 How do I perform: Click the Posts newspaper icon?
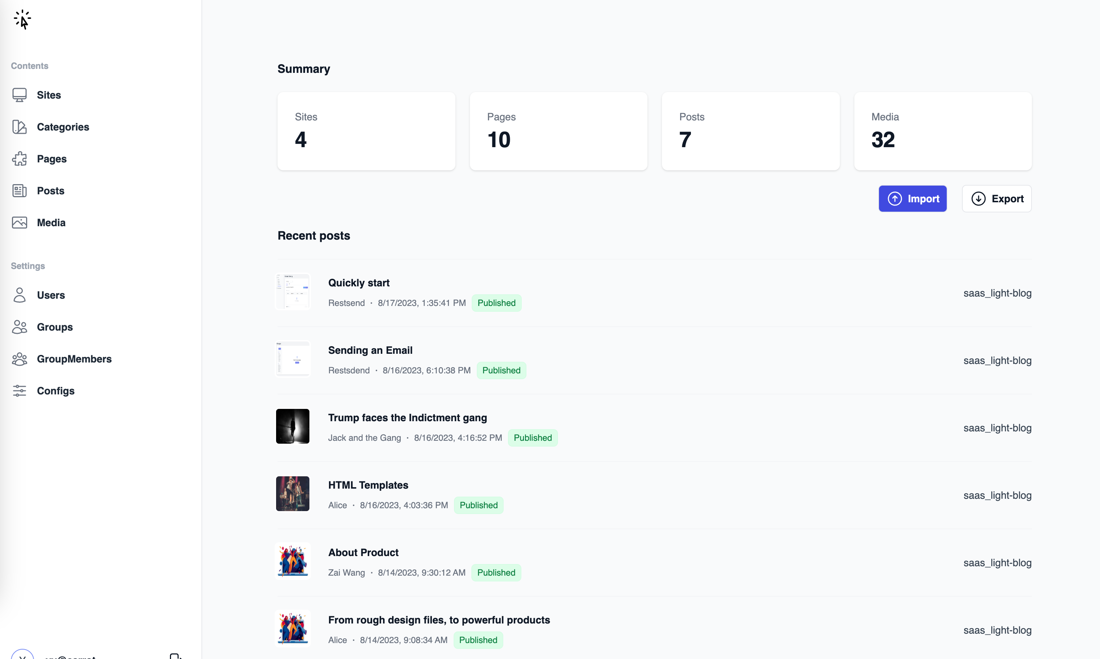(20, 191)
